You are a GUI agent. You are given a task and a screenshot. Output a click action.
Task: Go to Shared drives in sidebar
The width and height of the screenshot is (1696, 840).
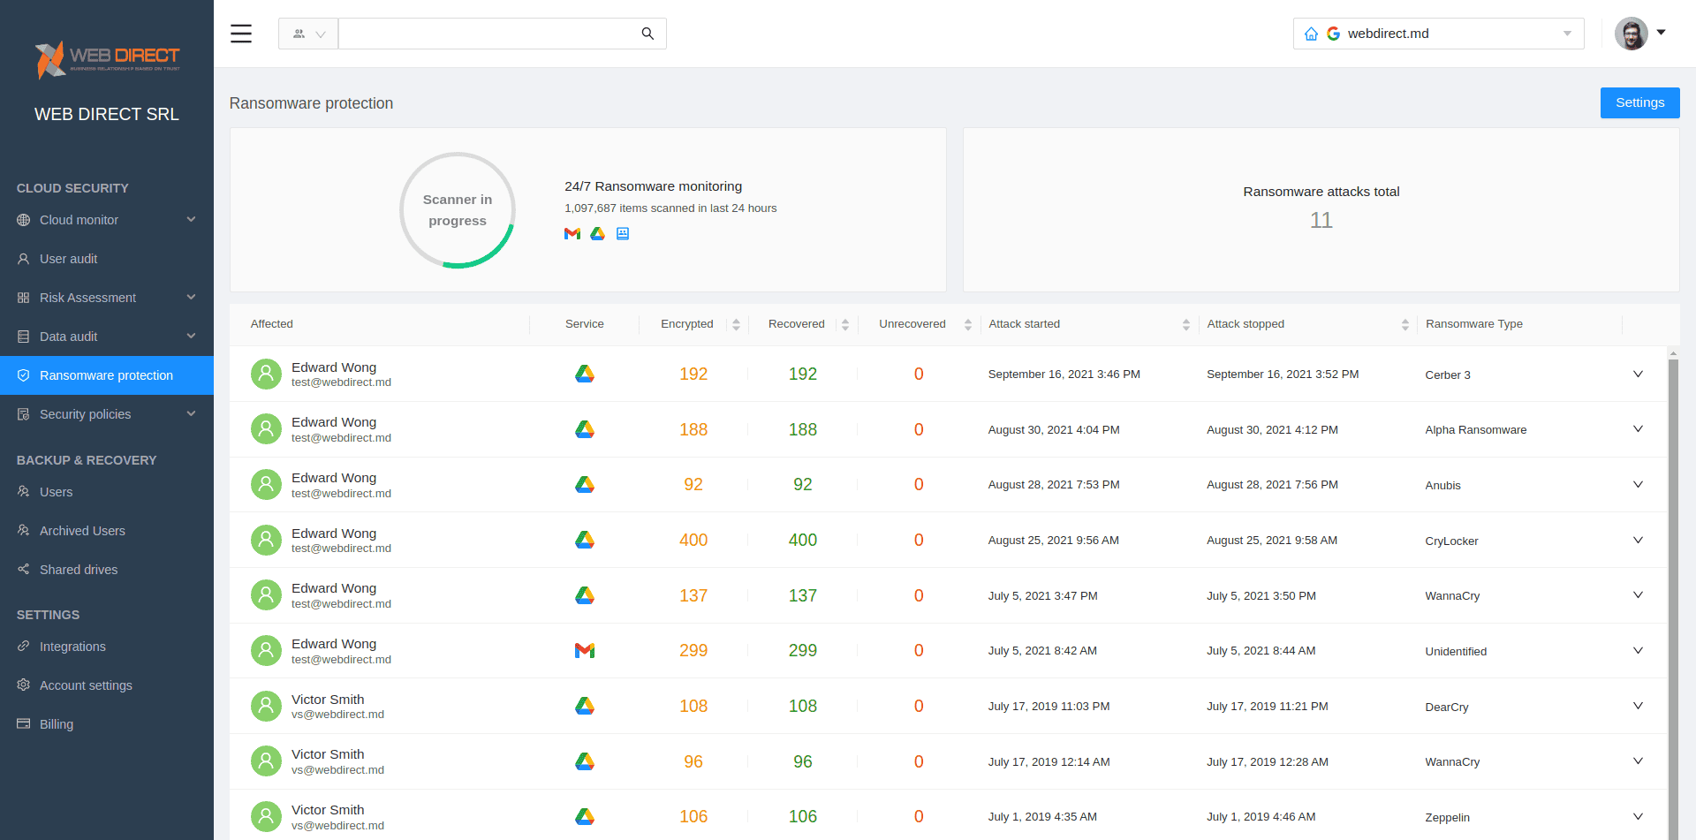click(x=79, y=570)
